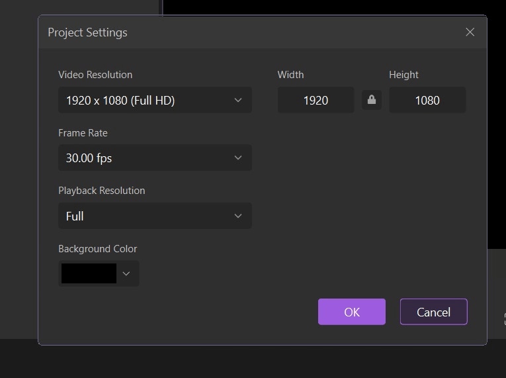Viewport: 506px width, 378px height.
Task: Click the black Background Color swatch
Action: point(89,273)
